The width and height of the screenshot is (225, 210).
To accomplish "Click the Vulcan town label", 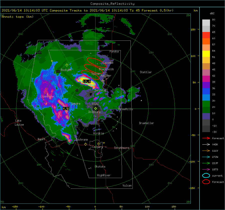I will 127,186.
